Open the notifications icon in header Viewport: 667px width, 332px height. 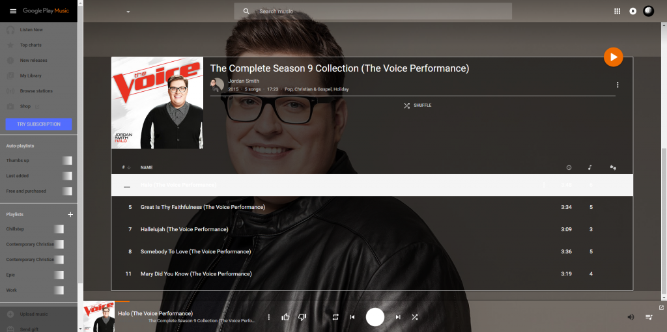(633, 12)
